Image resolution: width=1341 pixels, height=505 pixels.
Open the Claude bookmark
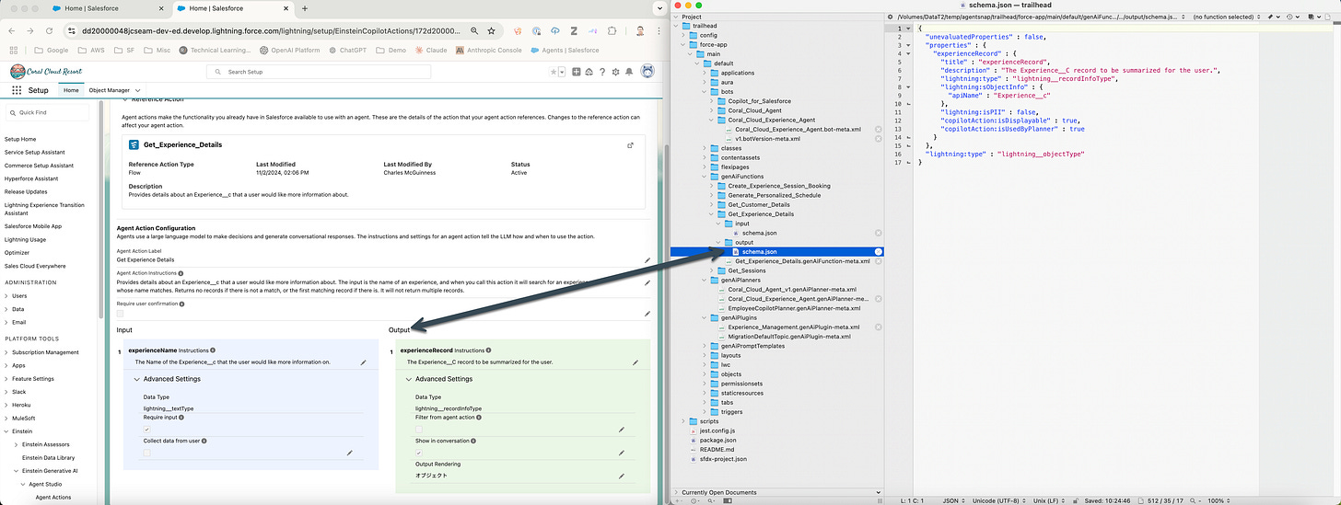pos(429,51)
